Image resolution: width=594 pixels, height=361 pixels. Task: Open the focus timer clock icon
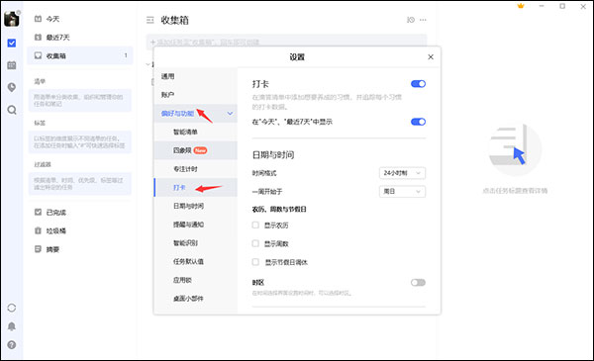(x=12, y=87)
